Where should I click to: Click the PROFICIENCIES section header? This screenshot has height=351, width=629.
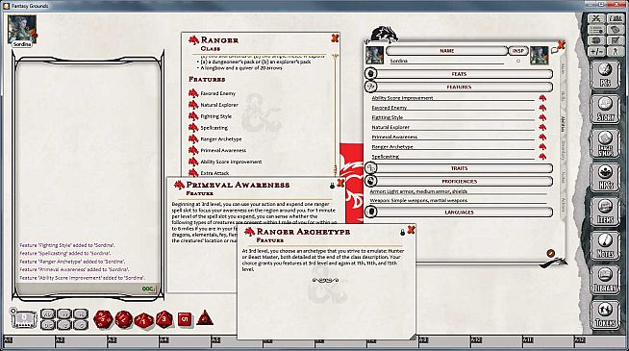click(459, 182)
